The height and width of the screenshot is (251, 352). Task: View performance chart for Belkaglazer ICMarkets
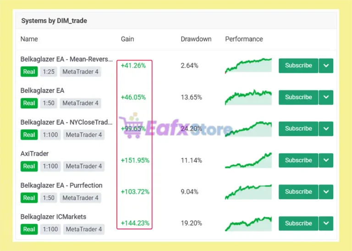248,223
